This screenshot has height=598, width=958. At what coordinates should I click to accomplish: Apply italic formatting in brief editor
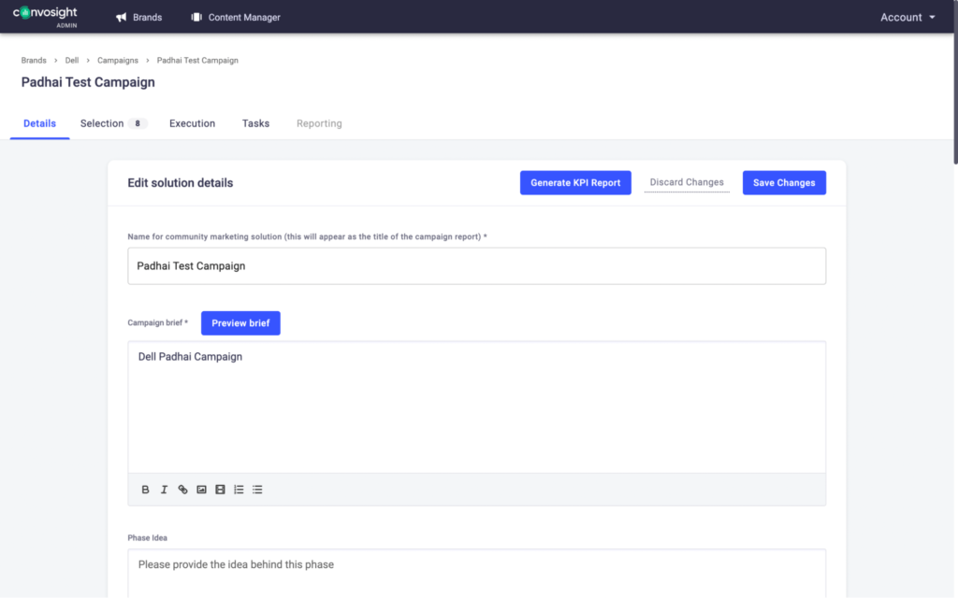pyautogui.click(x=164, y=490)
